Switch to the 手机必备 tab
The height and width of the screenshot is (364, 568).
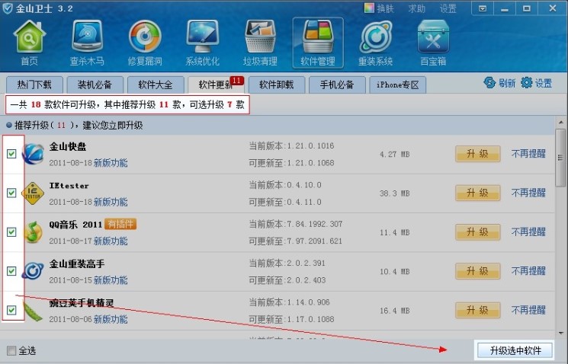pos(337,85)
